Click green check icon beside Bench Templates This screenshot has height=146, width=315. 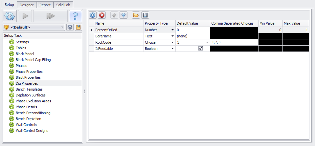[11, 89]
